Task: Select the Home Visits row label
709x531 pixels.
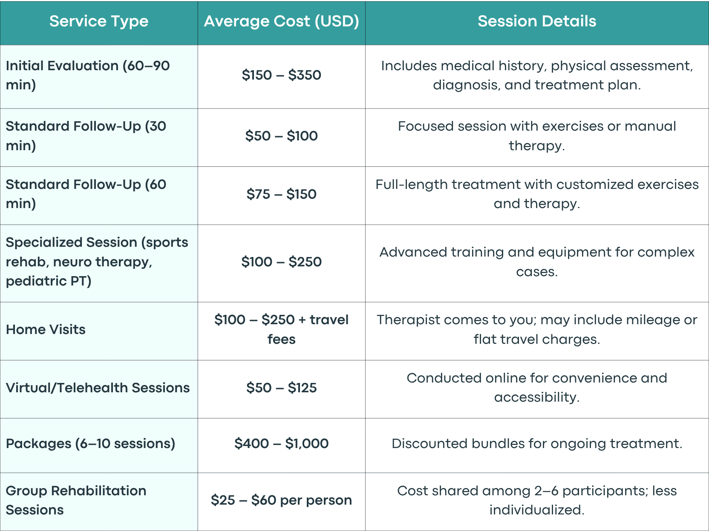Action: click(x=46, y=329)
